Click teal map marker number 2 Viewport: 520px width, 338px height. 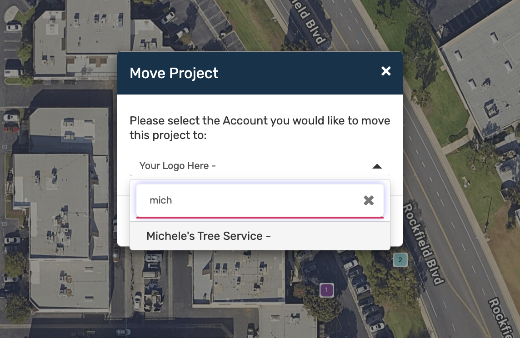click(400, 260)
